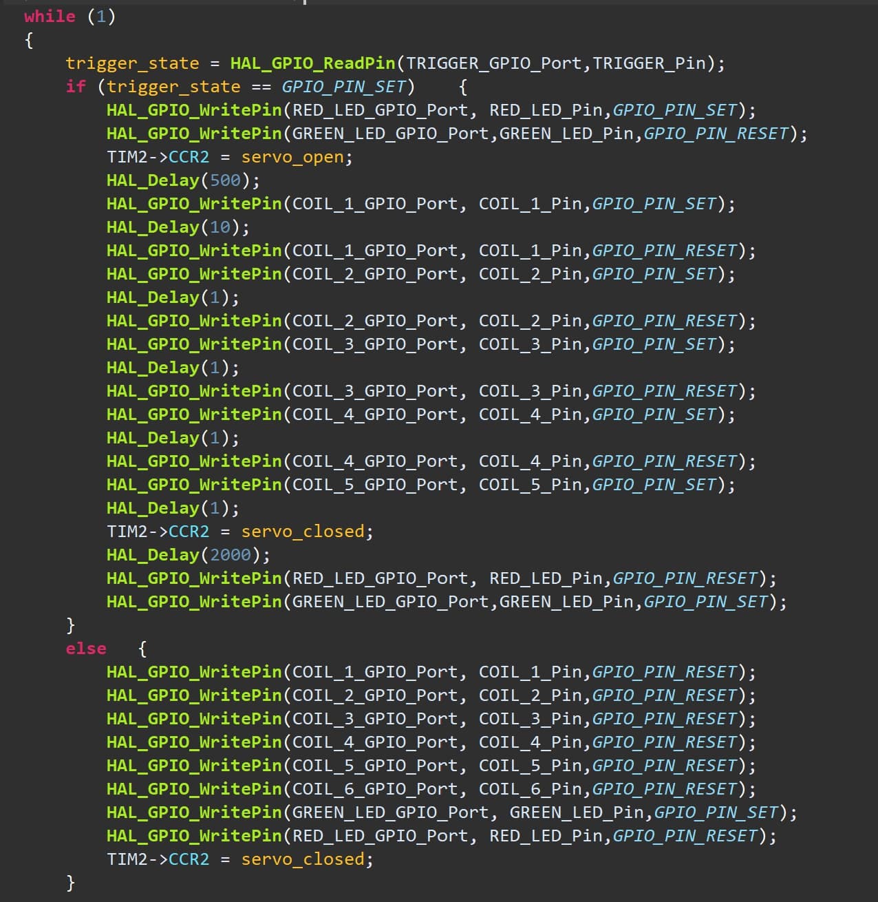Click the line writing GREEN_LED_Pin to GPIO_PIN_RESET
Image resolution: width=878 pixels, height=902 pixels.
coord(457,134)
